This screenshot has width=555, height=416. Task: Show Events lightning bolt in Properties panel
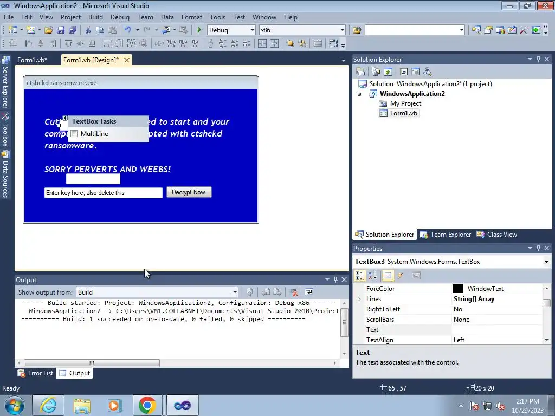click(401, 276)
